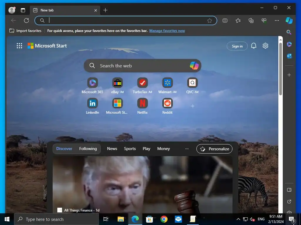Open the Microsoft 365 quick link
The width and height of the screenshot is (301, 225).
[92, 86]
